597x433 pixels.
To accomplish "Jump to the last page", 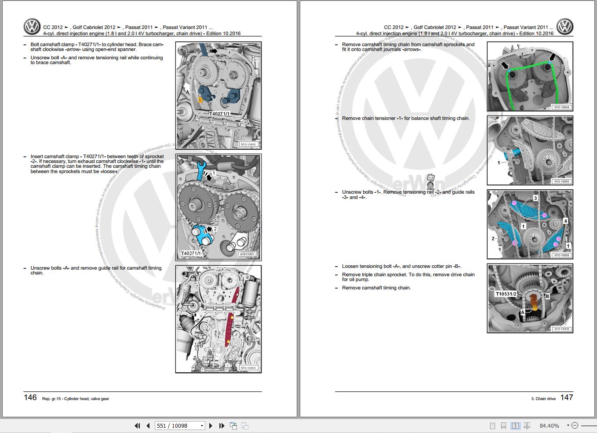I will click(222, 426).
